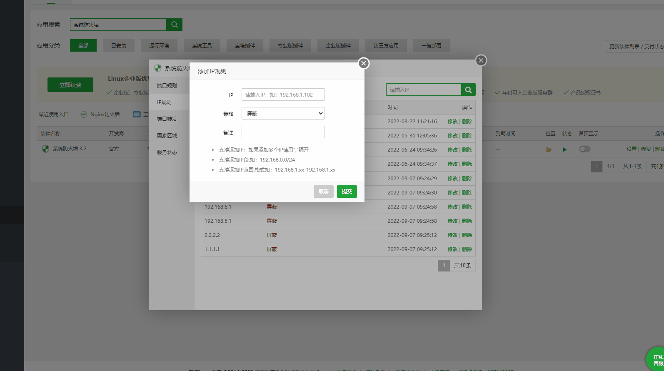The height and width of the screenshot is (371, 664).
Task: Click the mail icon in recent entries
Action: point(137,114)
